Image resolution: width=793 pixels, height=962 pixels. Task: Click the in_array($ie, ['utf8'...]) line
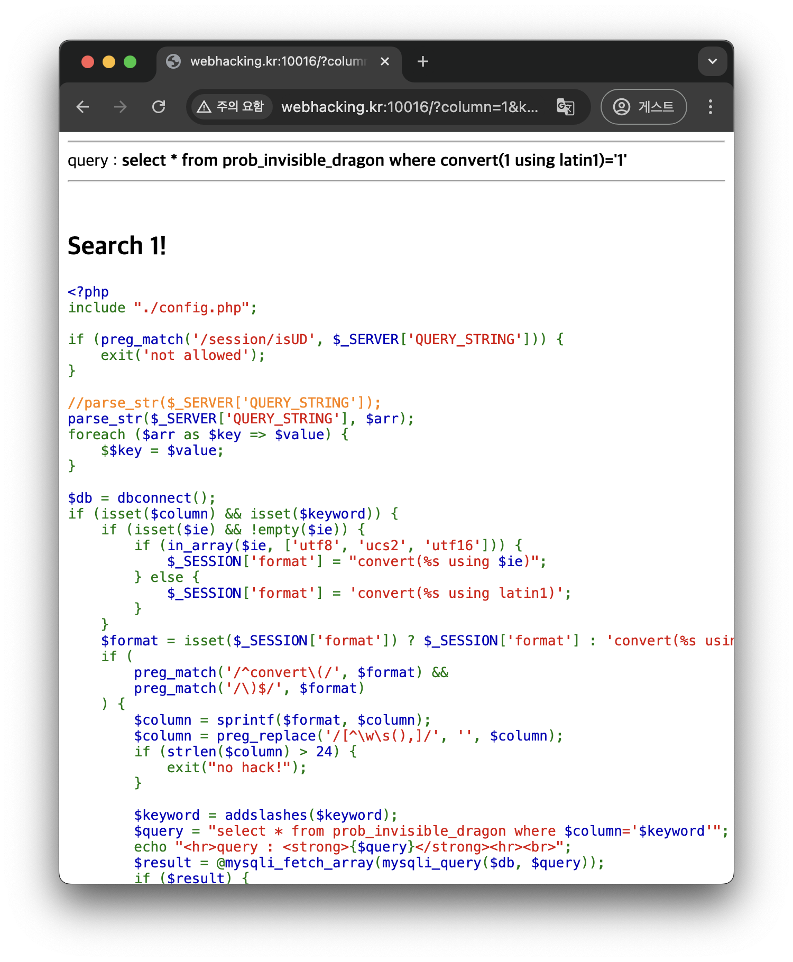(x=328, y=545)
